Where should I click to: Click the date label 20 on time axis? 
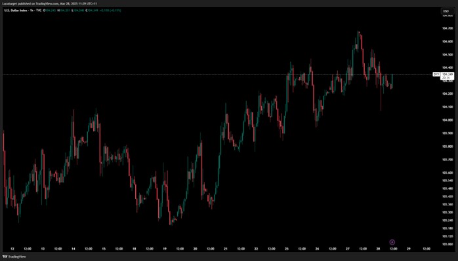[x=195, y=249]
